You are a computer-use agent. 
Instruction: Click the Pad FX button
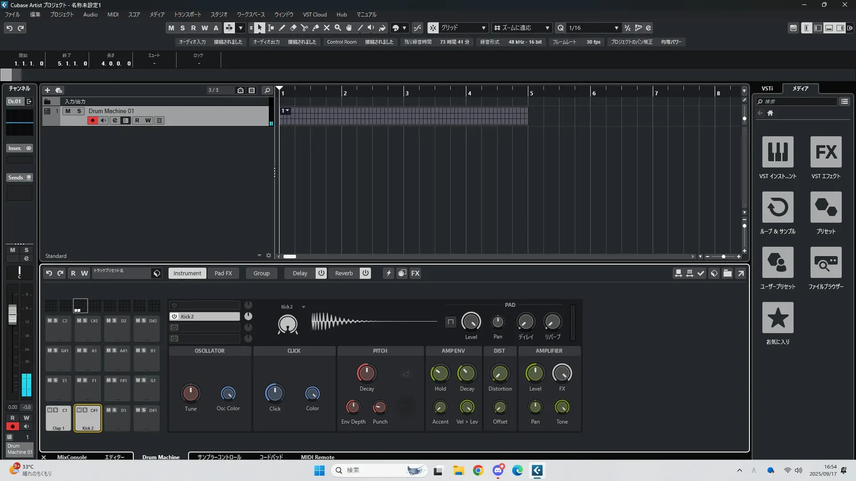(223, 273)
